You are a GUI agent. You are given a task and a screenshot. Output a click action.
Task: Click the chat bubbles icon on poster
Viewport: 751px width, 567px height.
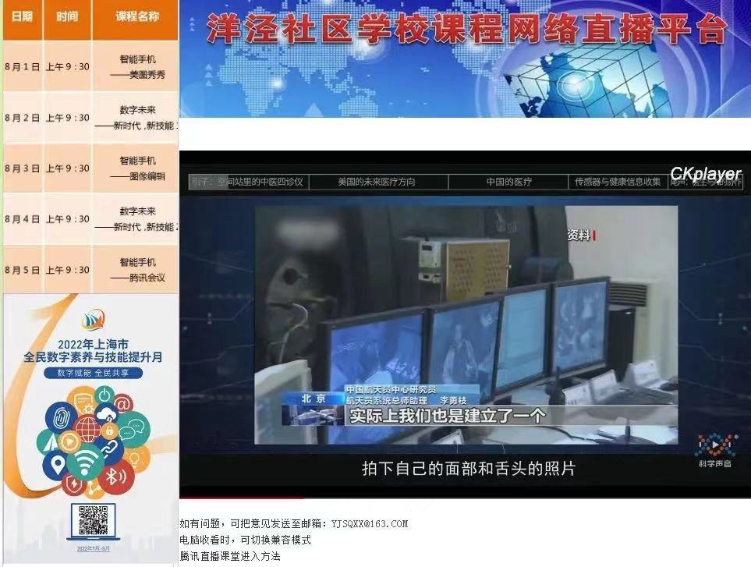tap(133, 428)
